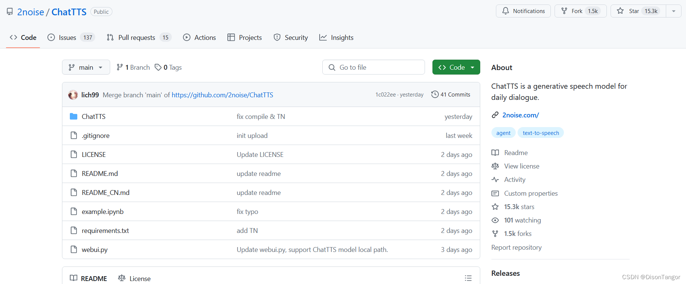Star the ChatTTS repository
This screenshot has height=284, width=686.
tap(638, 11)
